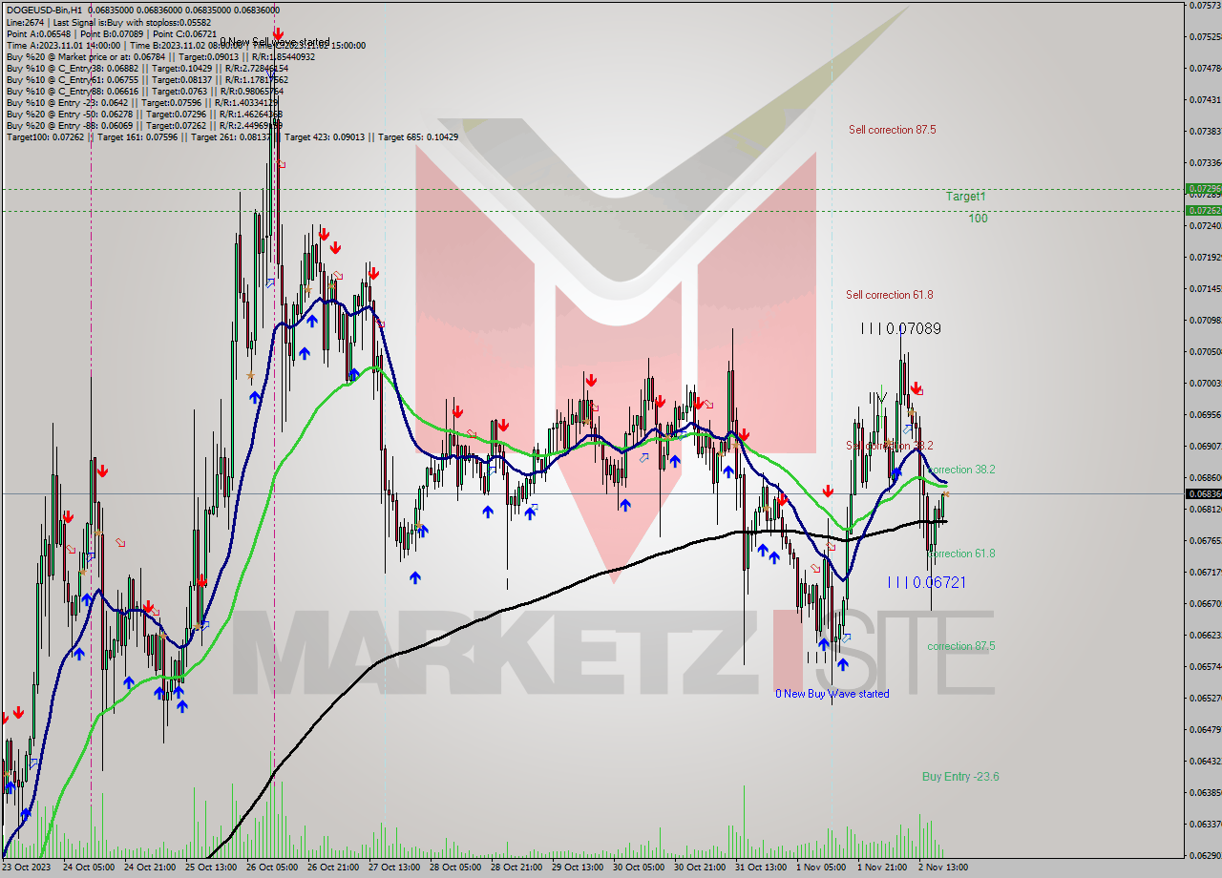Screen dimensions: 1222x878
Task: Click the Buy %10 @ C_Entry61 line
Action: pos(146,79)
